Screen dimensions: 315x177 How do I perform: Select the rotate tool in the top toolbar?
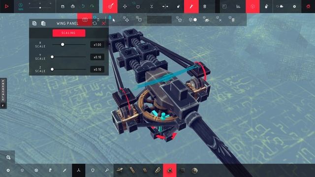pos(138,6)
